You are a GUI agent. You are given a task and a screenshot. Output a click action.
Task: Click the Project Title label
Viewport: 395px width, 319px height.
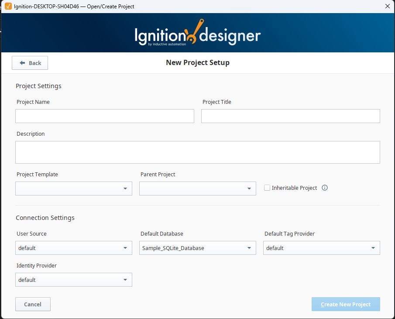coord(216,102)
